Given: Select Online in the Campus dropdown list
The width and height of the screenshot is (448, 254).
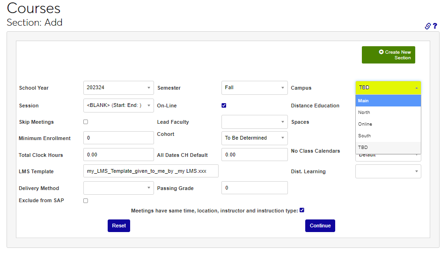Looking at the screenshot, I should 388,124.
